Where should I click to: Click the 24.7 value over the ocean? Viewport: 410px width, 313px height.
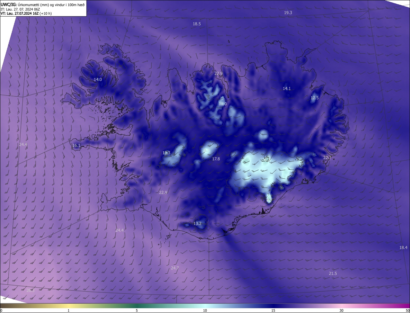point(175,268)
